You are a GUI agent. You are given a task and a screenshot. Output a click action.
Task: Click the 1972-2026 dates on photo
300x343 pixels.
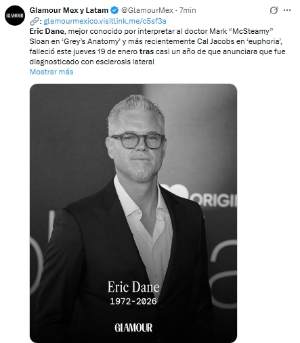coord(133,301)
